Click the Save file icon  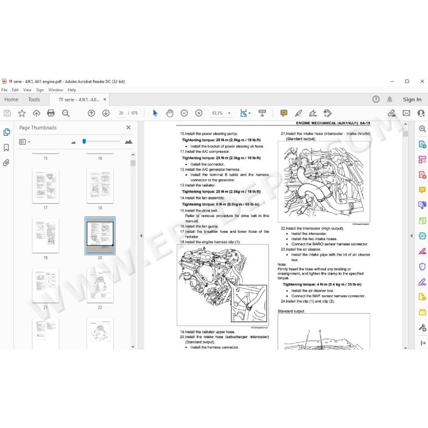[x=7, y=113]
